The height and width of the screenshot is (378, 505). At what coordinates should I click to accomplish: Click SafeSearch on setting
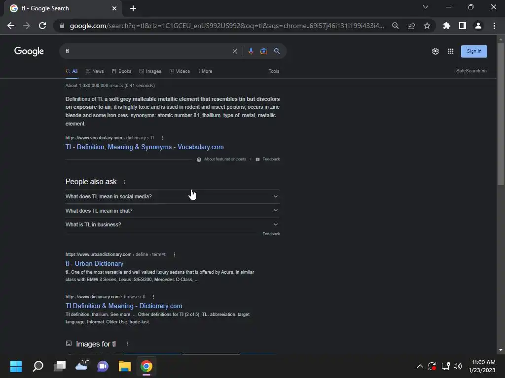click(471, 71)
